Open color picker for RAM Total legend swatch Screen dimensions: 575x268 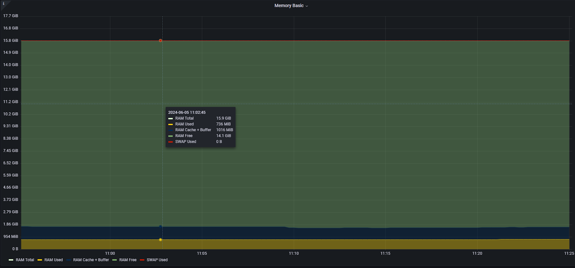point(11,260)
